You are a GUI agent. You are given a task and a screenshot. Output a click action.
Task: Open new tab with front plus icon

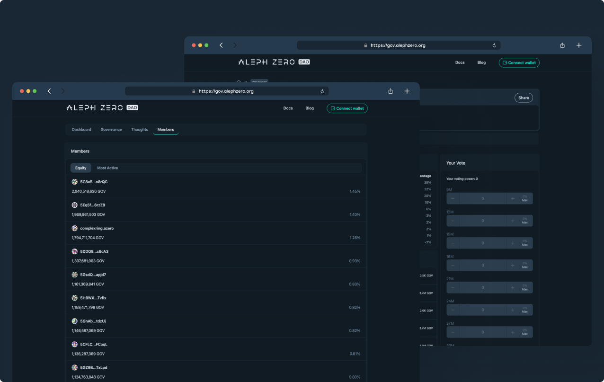click(407, 91)
